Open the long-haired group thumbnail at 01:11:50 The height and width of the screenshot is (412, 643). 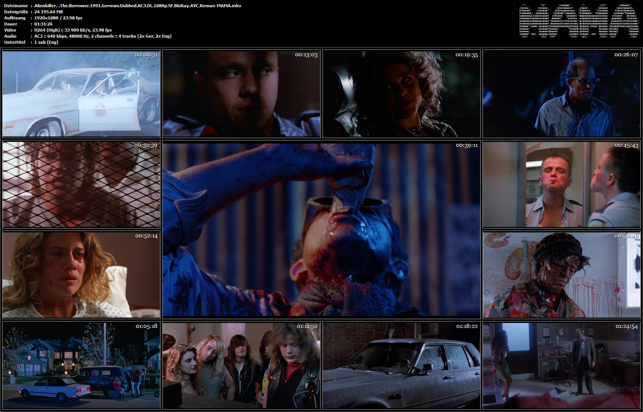(241, 365)
